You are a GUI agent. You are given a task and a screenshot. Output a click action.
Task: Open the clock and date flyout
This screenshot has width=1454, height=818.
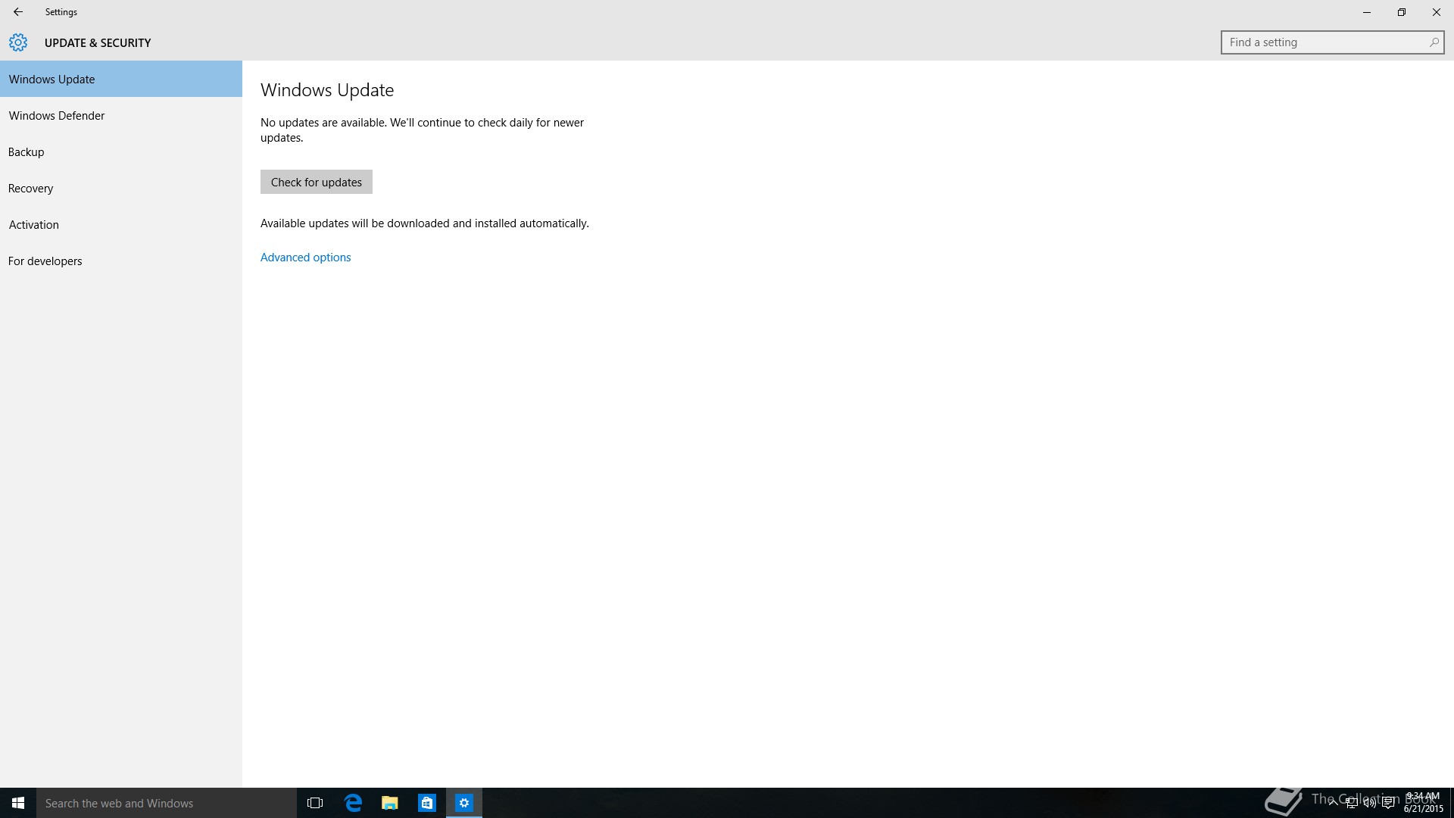1424,803
